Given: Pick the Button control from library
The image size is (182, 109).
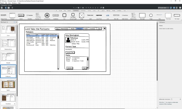Looking at the screenshot, I should (x=21, y=16).
